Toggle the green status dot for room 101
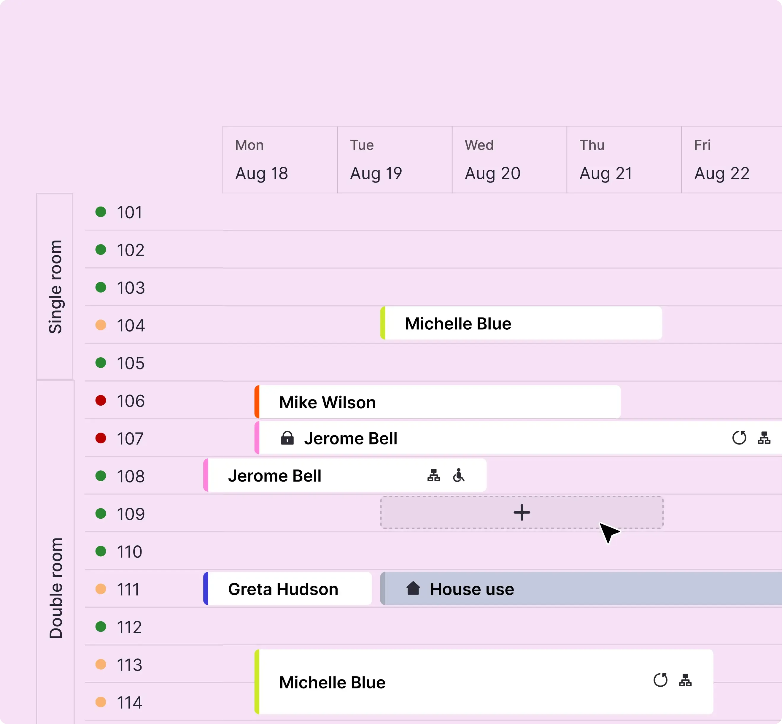782x724 pixels. pos(101,212)
